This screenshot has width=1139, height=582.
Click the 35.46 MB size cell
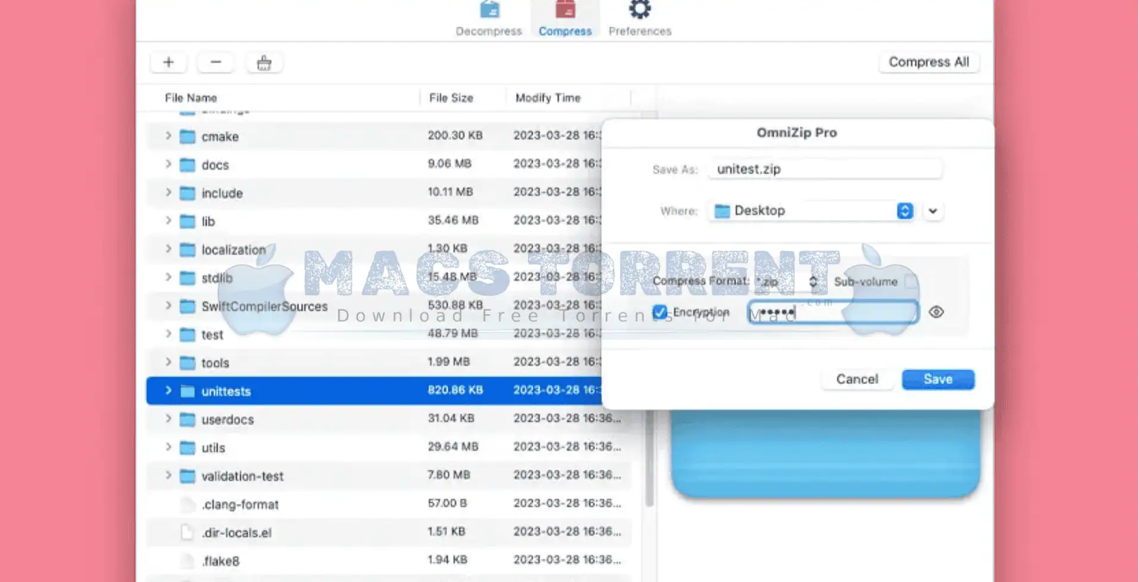click(453, 220)
